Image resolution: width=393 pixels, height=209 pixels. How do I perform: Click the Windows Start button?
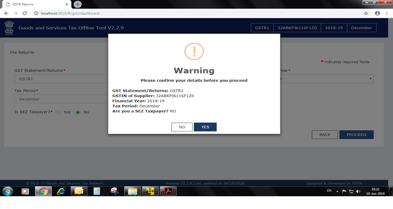[8, 191]
